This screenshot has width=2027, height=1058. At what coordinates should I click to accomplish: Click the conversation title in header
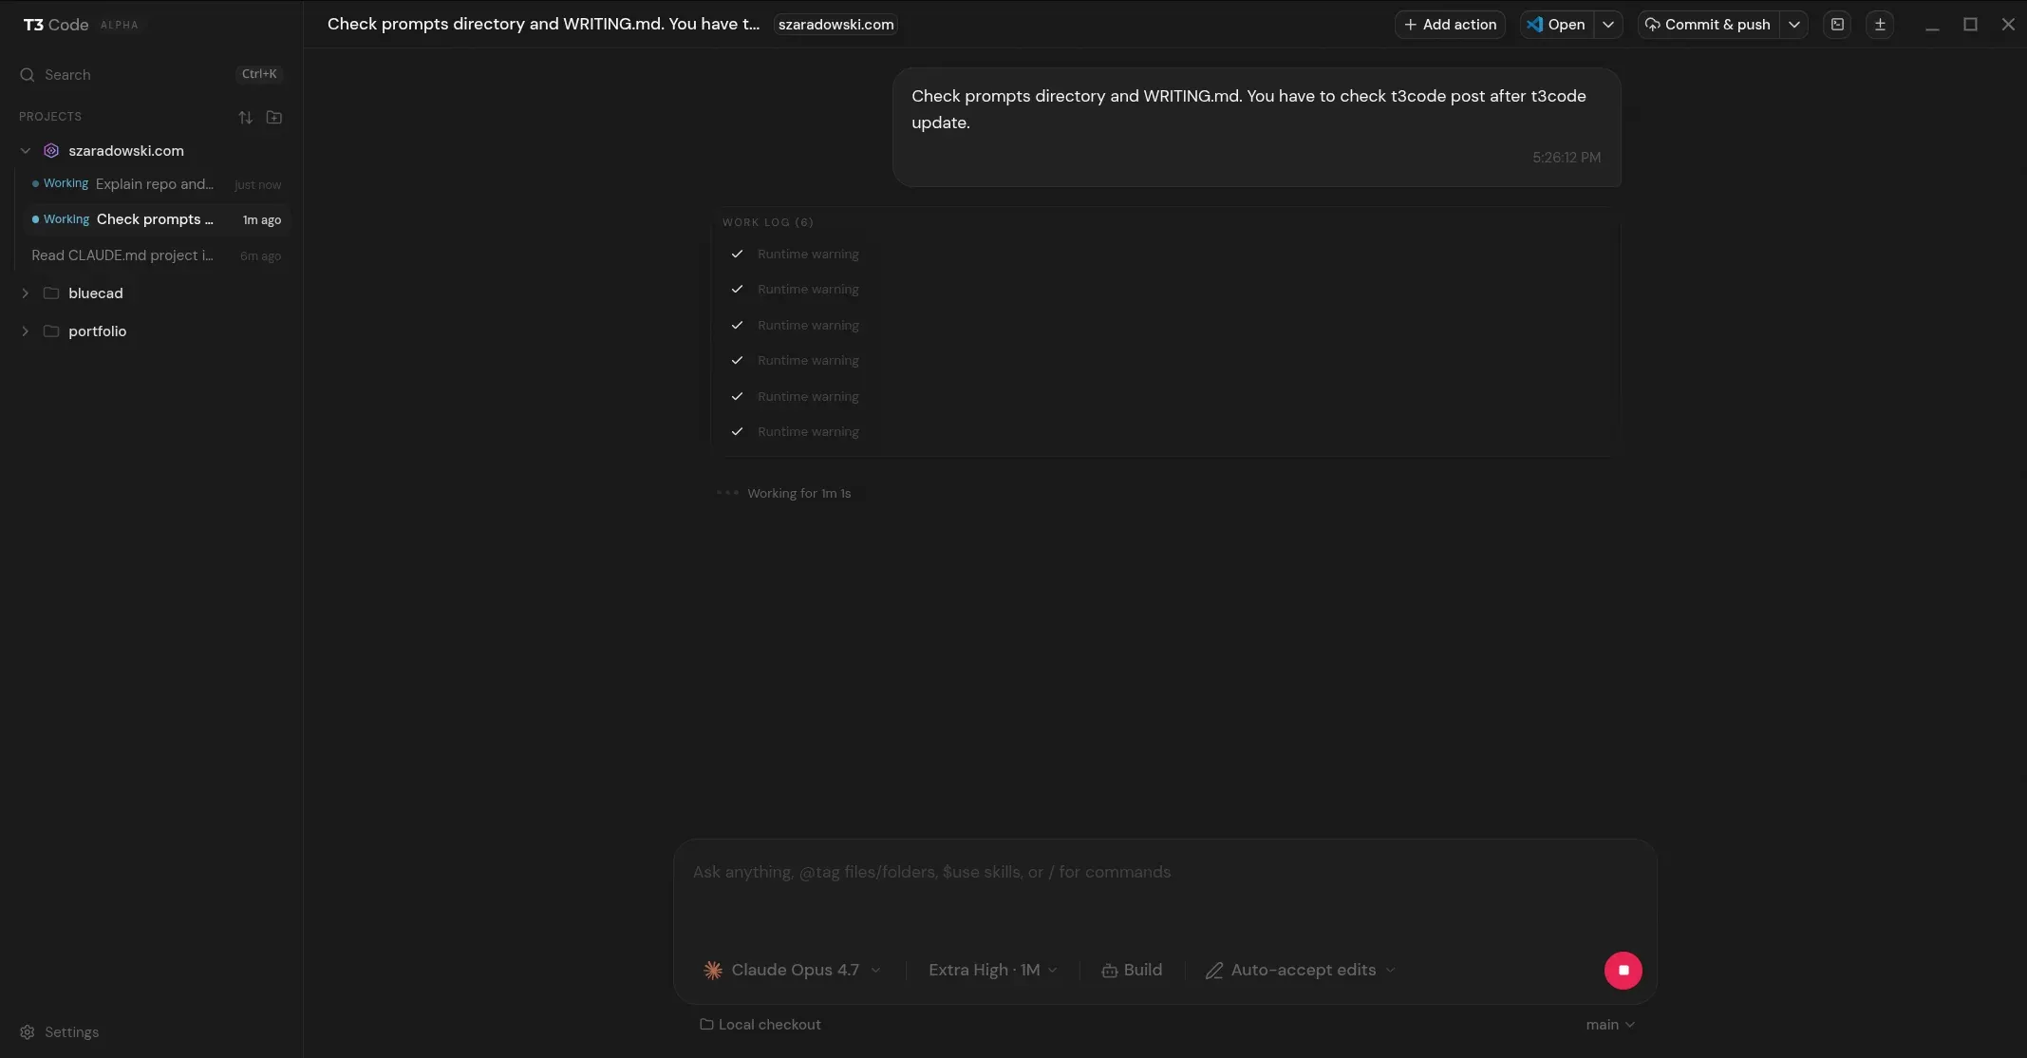[x=543, y=25]
